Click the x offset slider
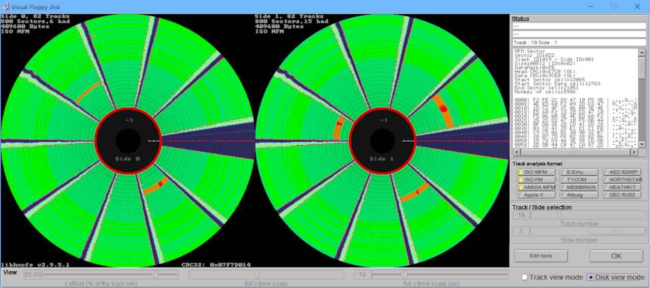The width and height of the screenshot is (650, 288). point(155,275)
